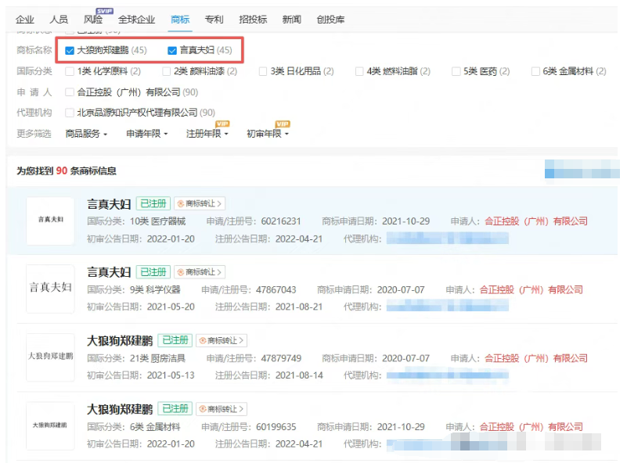Switch to the 专利 tab
Viewport: 627px width, 463px height.
tap(214, 20)
